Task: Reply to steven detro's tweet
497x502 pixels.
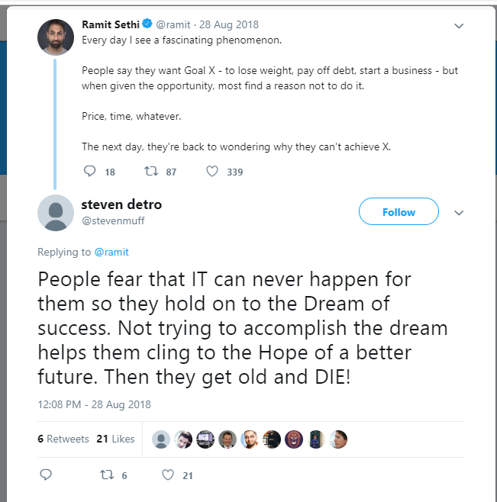Action: (x=45, y=475)
